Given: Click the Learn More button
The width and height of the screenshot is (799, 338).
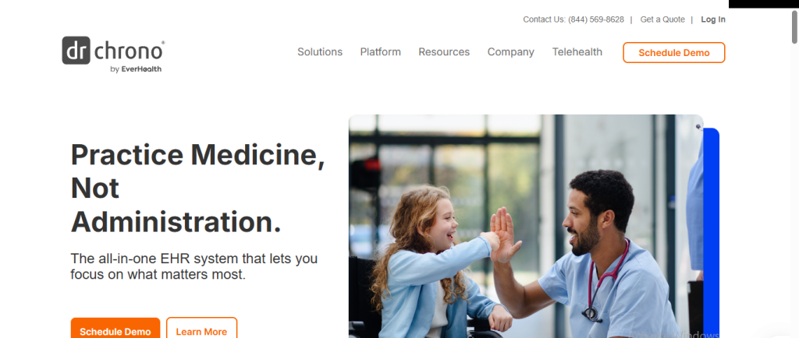Looking at the screenshot, I should tap(201, 329).
